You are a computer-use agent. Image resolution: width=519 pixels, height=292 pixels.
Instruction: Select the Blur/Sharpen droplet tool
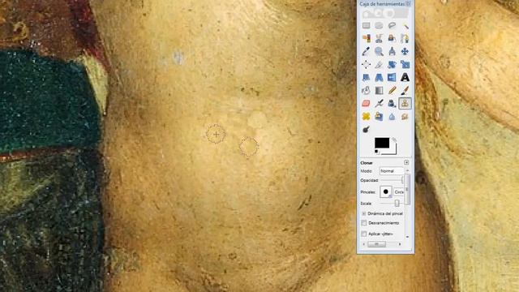tap(392, 116)
